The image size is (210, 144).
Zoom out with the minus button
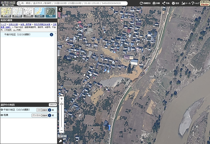[x=61, y=130]
